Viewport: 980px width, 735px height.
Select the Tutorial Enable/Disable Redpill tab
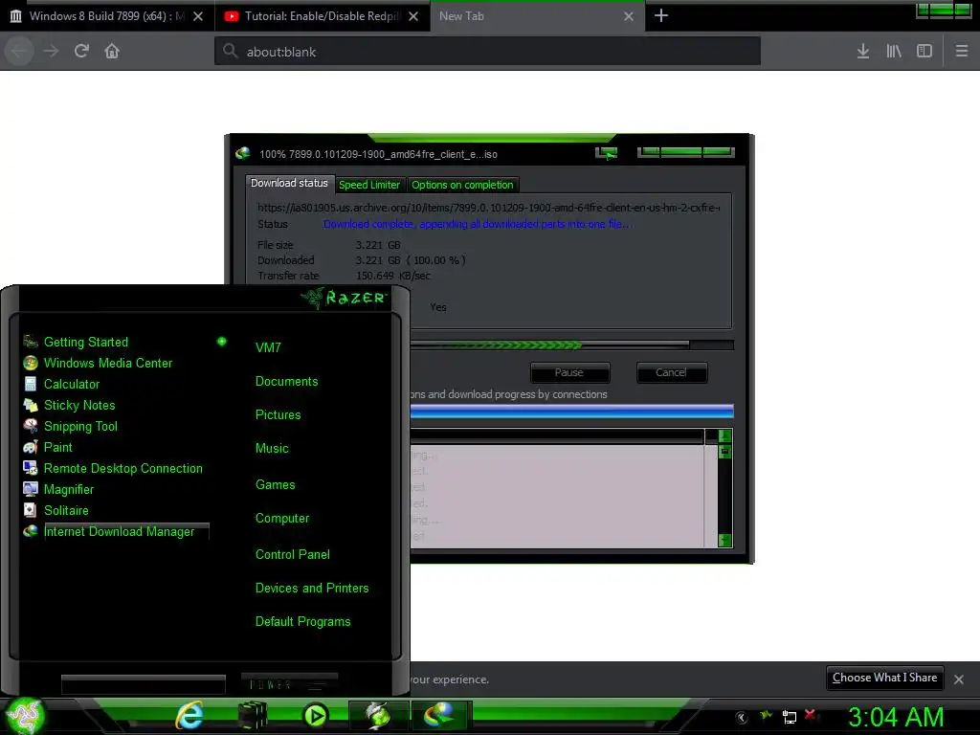click(x=322, y=16)
